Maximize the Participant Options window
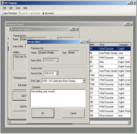137x134 pixels. click(x=74, y=29)
